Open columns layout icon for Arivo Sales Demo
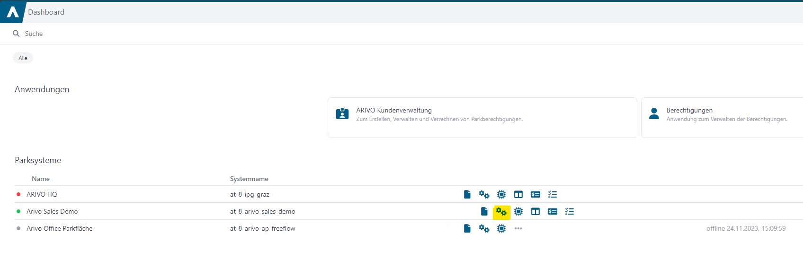 coord(535,211)
